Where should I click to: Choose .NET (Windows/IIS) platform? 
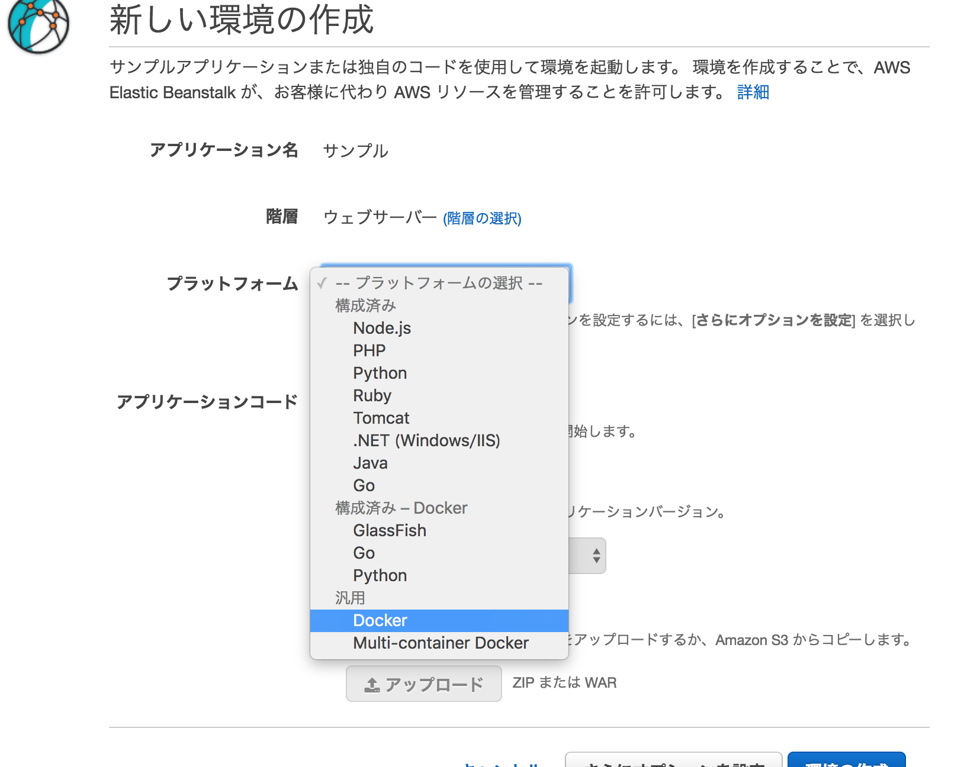[439, 440]
